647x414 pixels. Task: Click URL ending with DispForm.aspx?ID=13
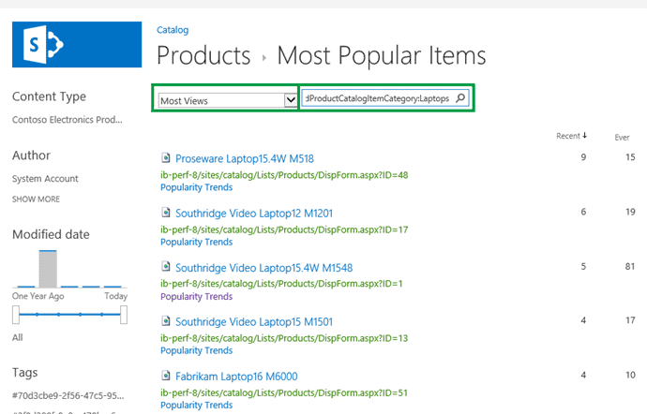pyautogui.click(x=284, y=338)
